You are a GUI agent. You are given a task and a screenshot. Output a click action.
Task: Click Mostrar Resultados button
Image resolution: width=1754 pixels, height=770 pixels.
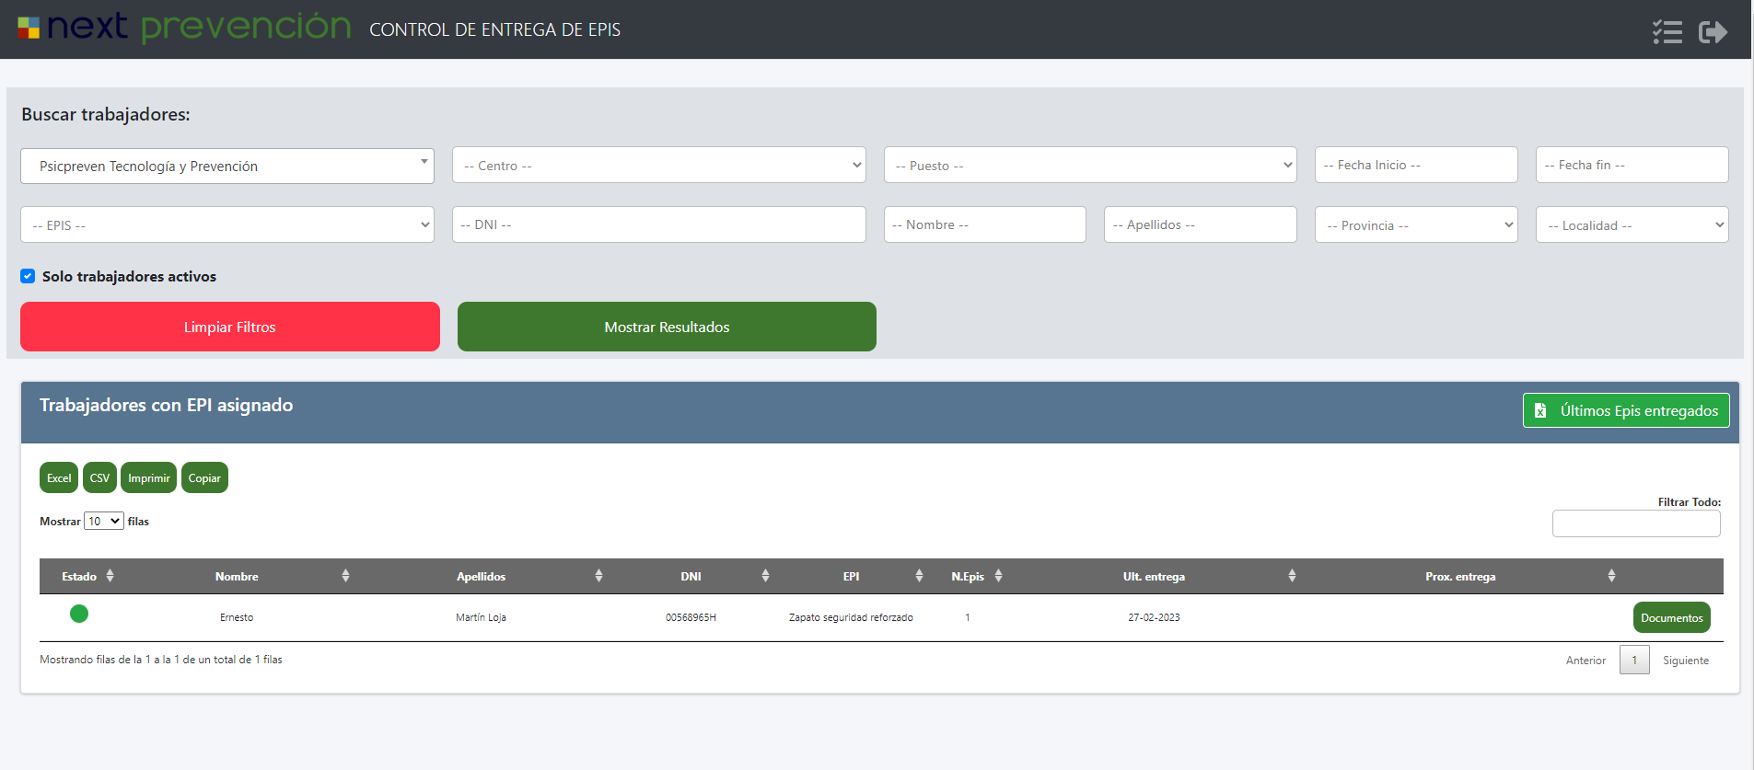pyautogui.click(x=667, y=327)
